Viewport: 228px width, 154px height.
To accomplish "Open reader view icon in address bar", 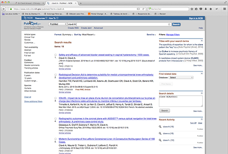I will tap(138, 9).
